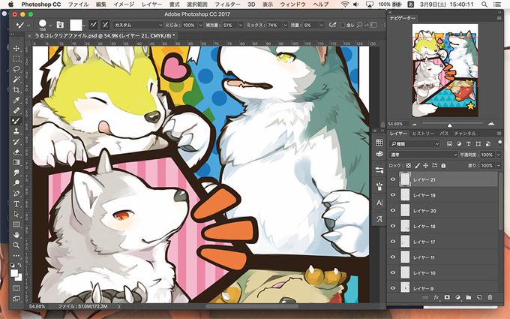Select the Dodge tool
The height and width of the screenshot is (319, 510).
pos(16,183)
